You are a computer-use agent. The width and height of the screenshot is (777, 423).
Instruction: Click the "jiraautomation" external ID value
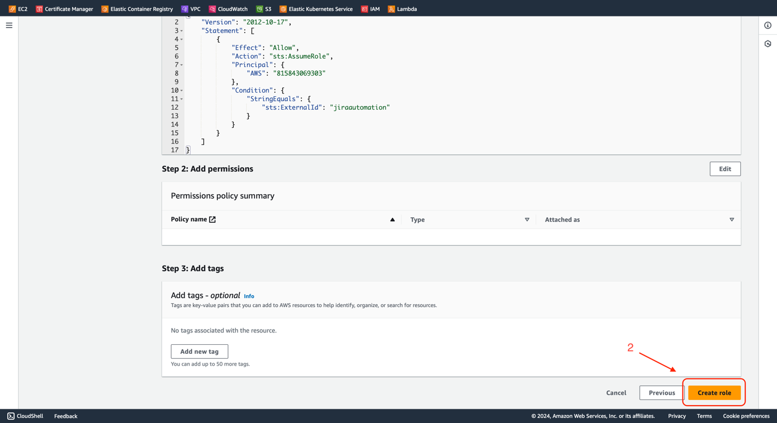coord(360,107)
